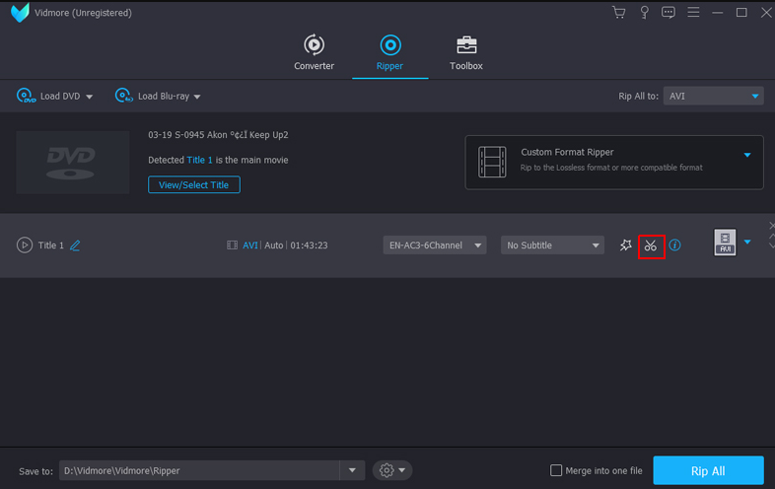Open the No Subtitle dropdown
The image size is (775, 489).
pyautogui.click(x=551, y=245)
